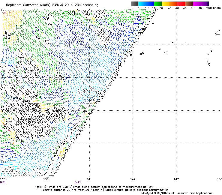Viewport: 222px width, 195px height.
Task: Click the '40' legend scale label
Action: pyautogui.click(x=193, y=8)
